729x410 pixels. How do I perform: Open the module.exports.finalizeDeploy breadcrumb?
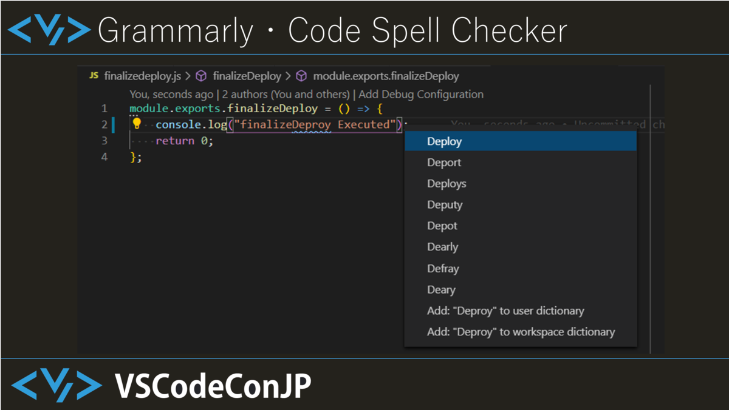click(x=386, y=76)
